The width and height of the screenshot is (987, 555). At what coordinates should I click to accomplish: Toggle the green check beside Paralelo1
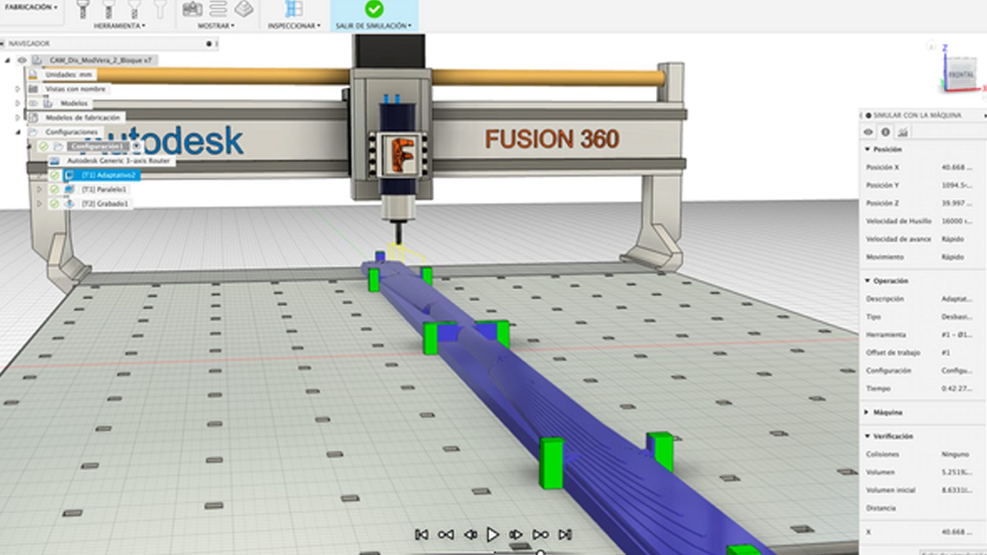[54, 189]
